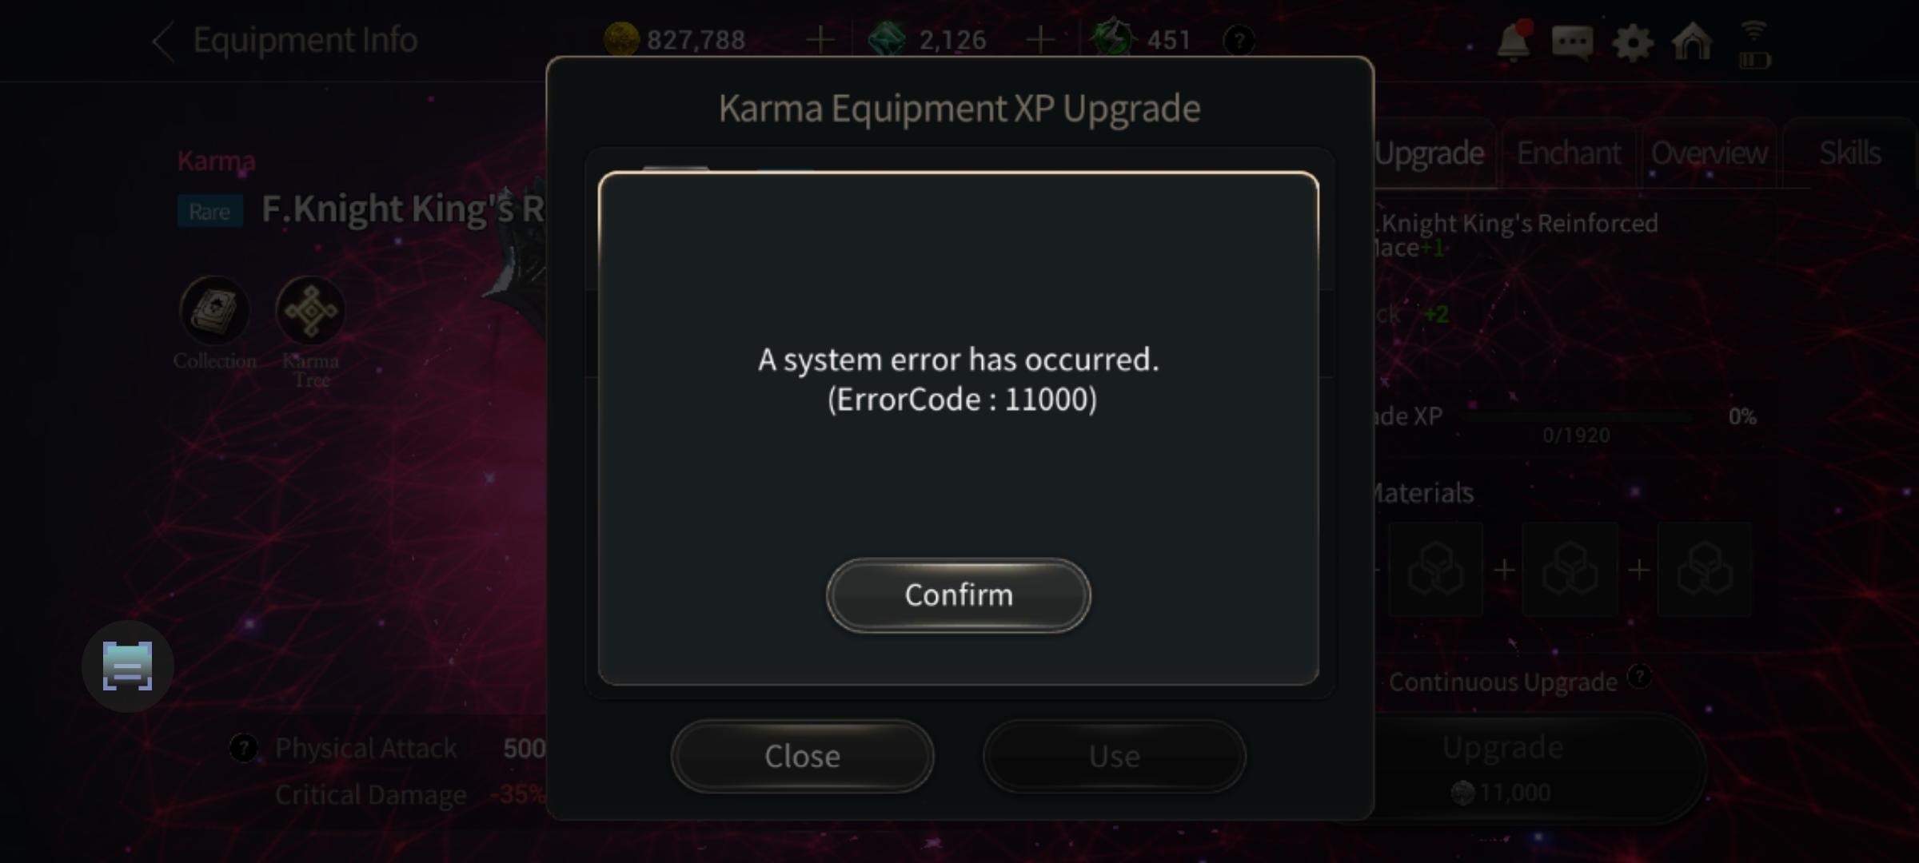Image resolution: width=1919 pixels, height=863 pixels.
Task: Go to home via house icon
Action: click(1692, 41)
